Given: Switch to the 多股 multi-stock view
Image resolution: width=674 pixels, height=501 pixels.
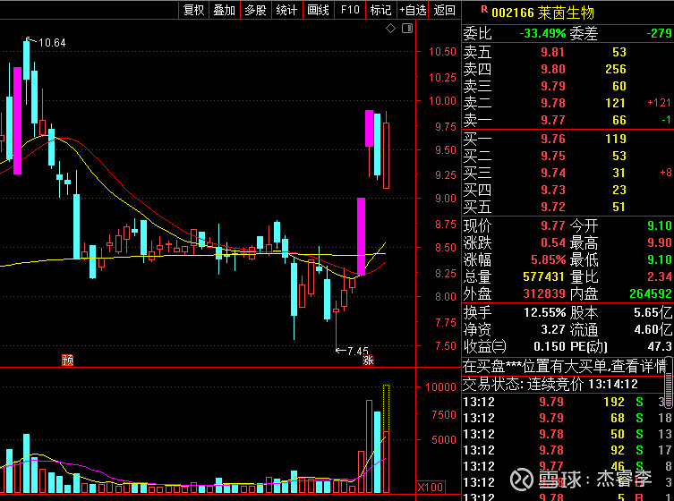Looking at the screenshot, I should [255, 10].
